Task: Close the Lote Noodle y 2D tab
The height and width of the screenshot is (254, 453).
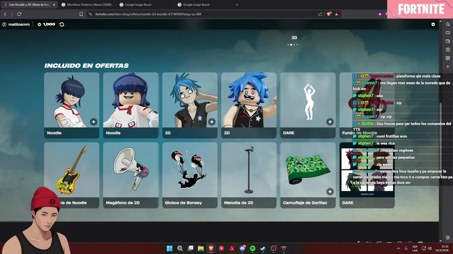Action: coord(54,5)
